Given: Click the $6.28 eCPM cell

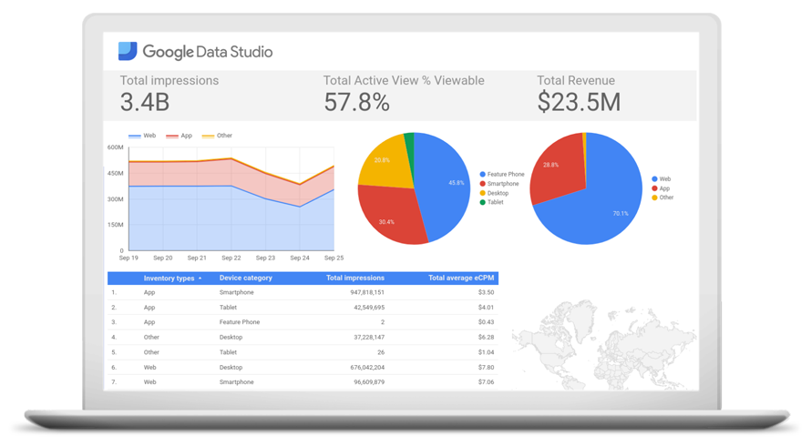Looking at the screenshot, I should coord(487,337).
